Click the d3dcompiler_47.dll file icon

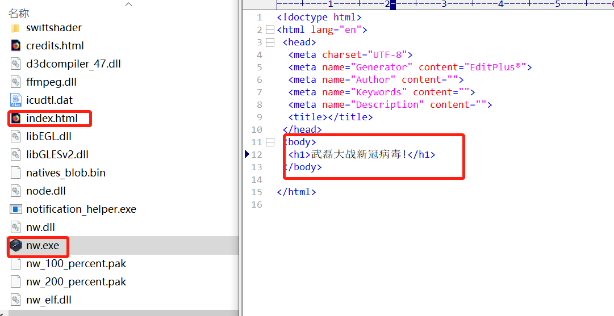[x=16, y=64]
